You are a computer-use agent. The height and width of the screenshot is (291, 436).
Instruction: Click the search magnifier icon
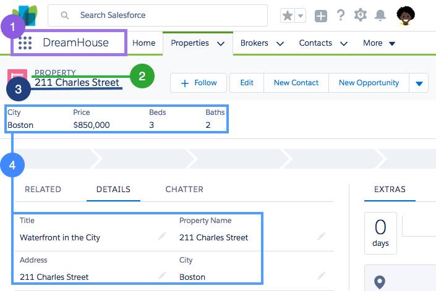(x=64, y=15)
